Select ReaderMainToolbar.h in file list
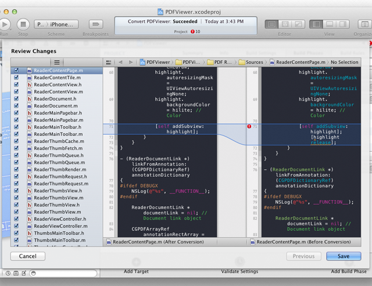The width and height of the screenshot is (372, 286). 58,127
